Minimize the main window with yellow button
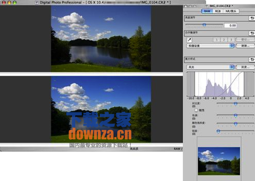The width and height of the screenshot is (255, 181). (x=9, y=3)
